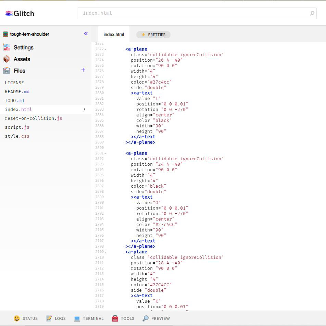This screenshot has width=326, height=326.
Task: Open README.md file
Action: click(x=17, y=92)
